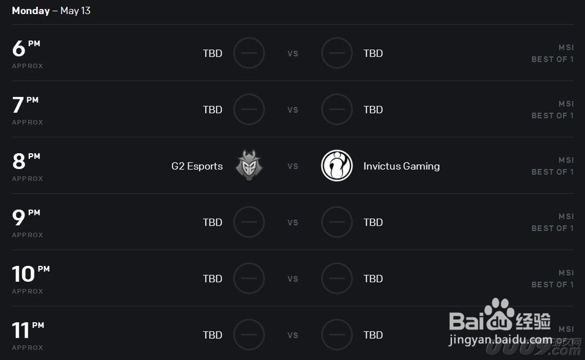This screenshot has width=585, height=360.
Task: Click the 10 PM match time label
Action: pos(30,274)
